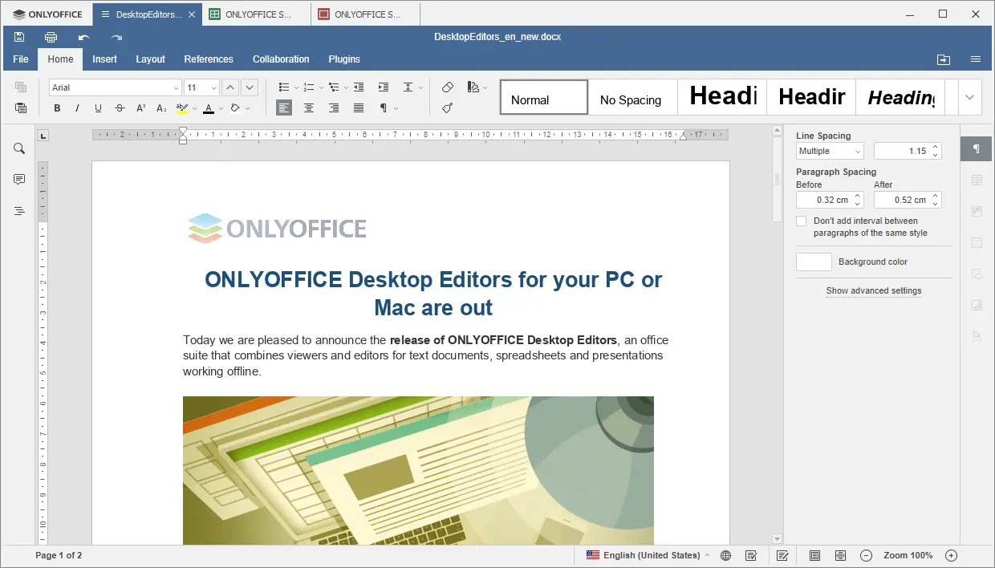Toggle bold formatting

pos(56,108)
